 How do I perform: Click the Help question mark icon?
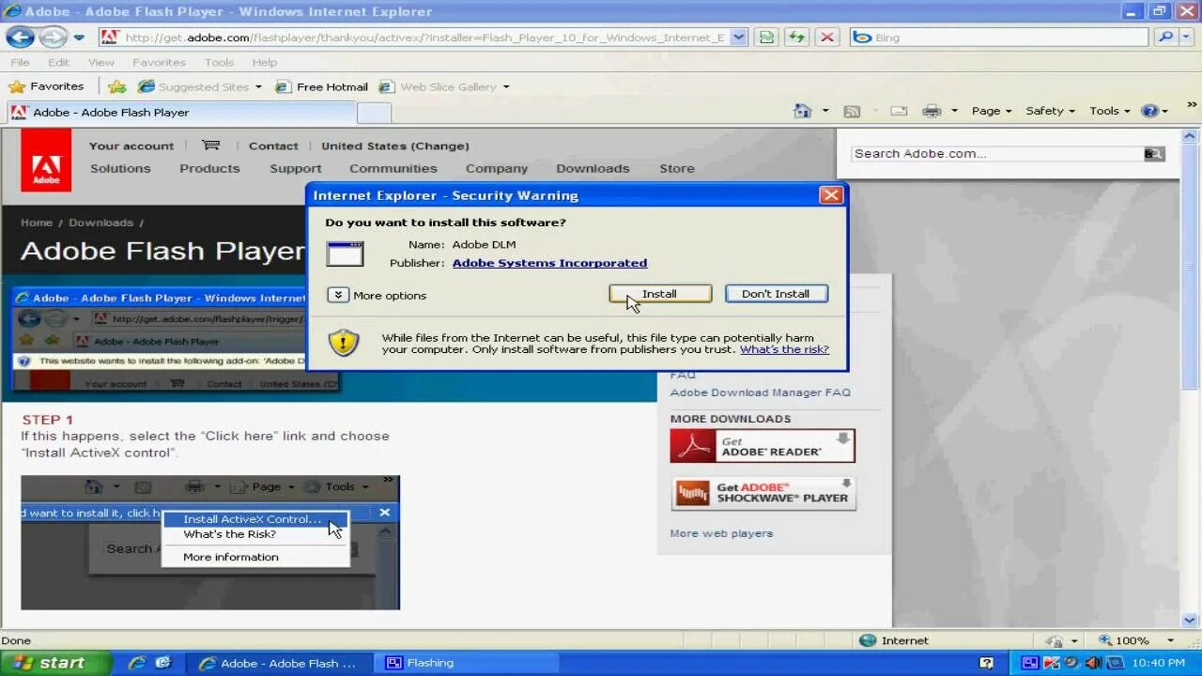(x=1149, y=111)
